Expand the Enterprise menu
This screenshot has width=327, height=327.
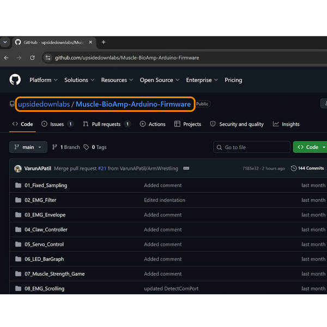tap(202, 80)
